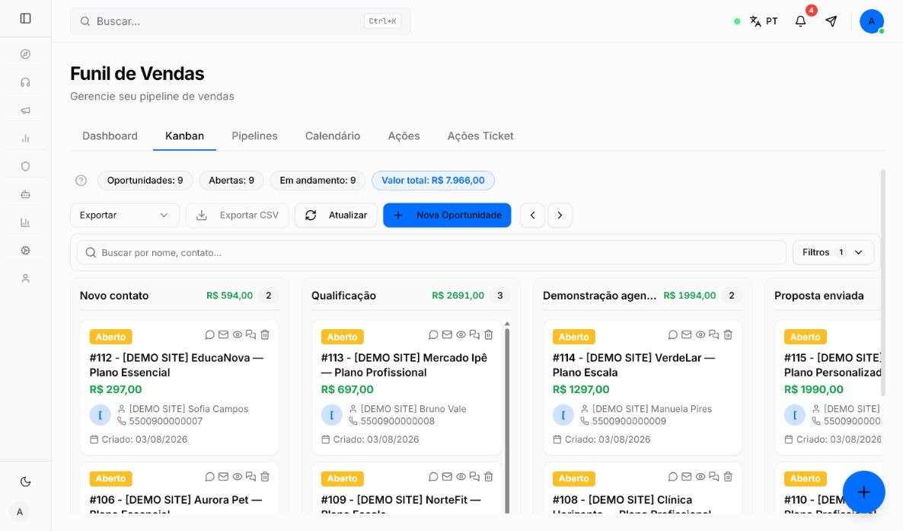
Task: Click the paper plane send icon
Action: (x=831, y=21)
